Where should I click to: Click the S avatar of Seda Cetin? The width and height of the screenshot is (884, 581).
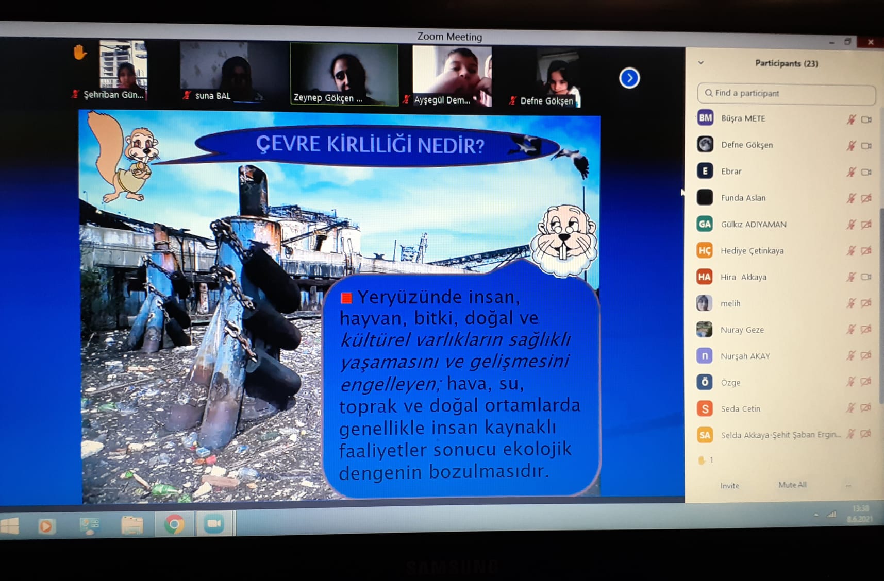[705, 408]
